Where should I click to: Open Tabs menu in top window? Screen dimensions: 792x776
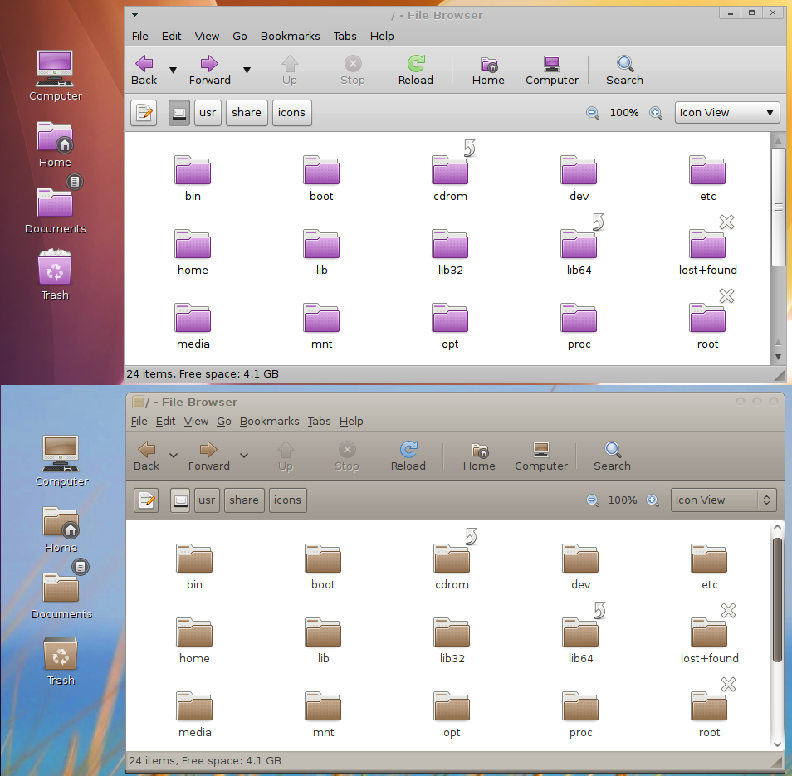345,37
